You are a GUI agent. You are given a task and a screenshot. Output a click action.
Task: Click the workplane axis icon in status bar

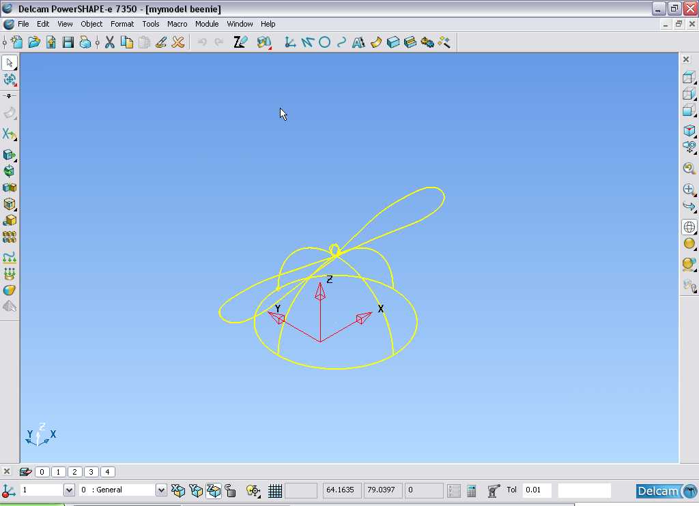coord(8,490)
